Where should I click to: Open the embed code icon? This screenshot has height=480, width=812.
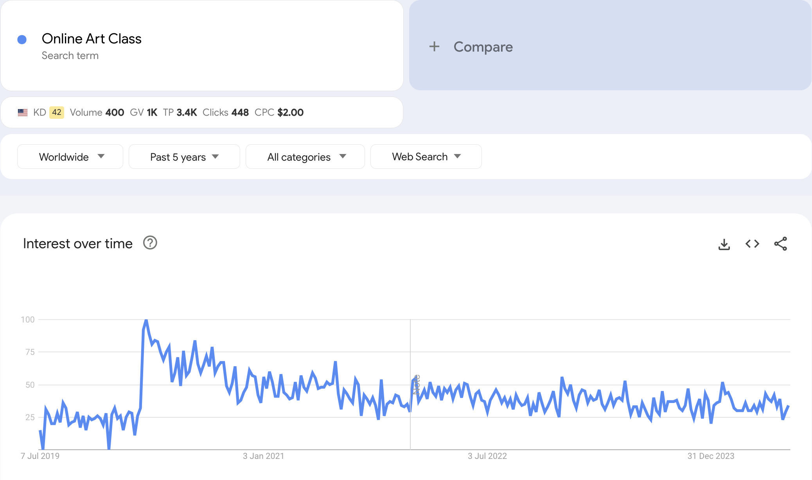752,244
